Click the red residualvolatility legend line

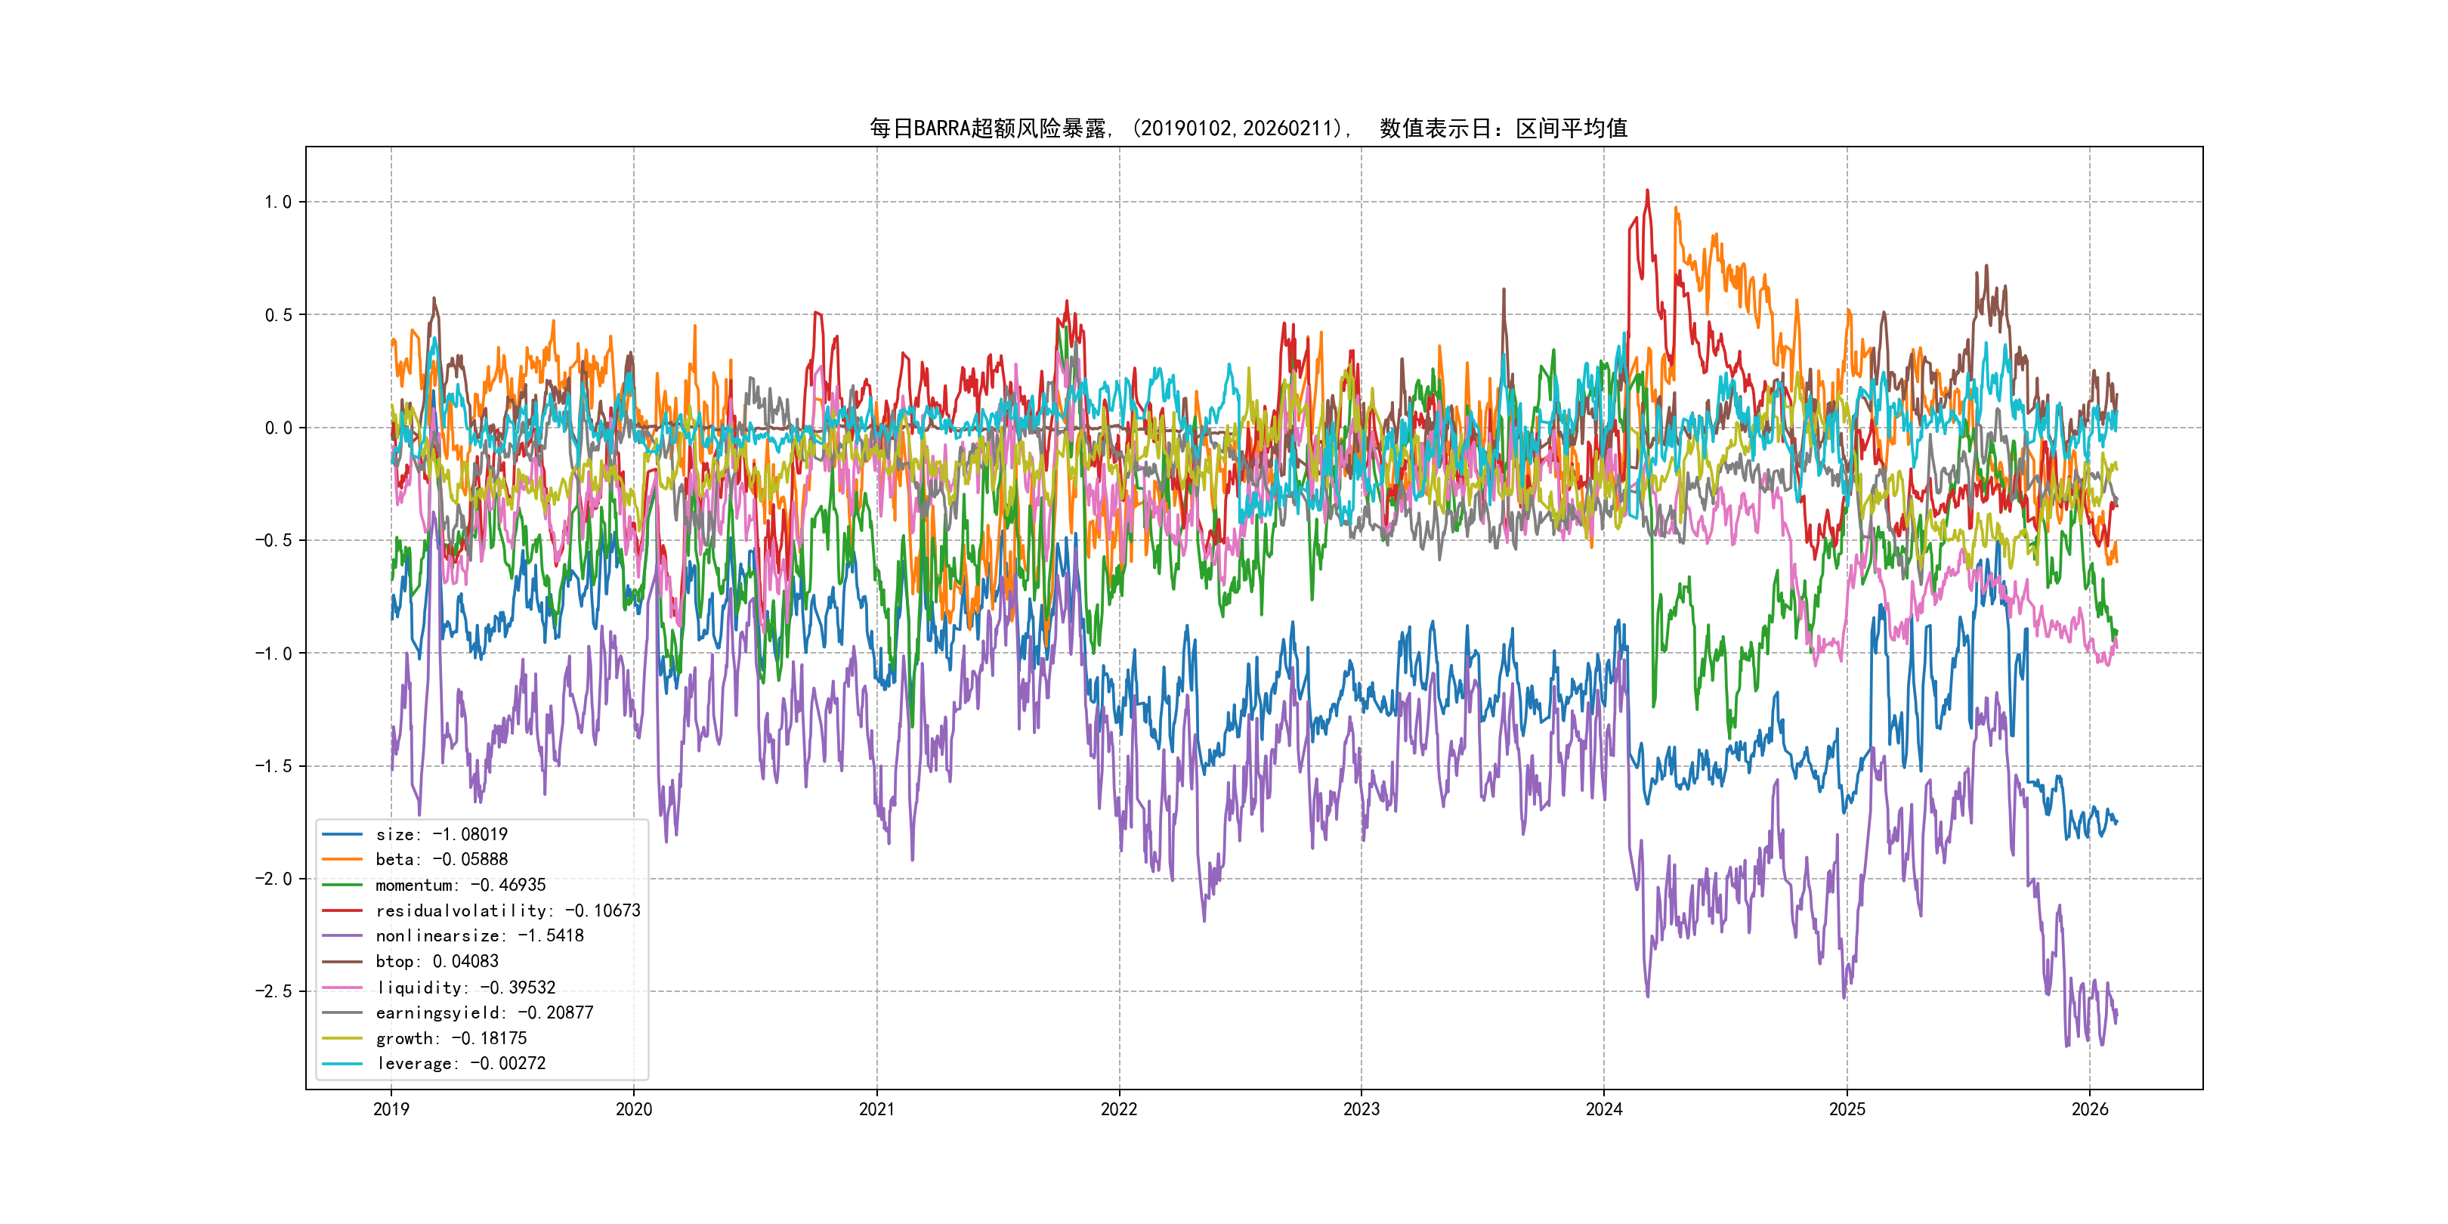pyautogui.click(x=342, y=910)
